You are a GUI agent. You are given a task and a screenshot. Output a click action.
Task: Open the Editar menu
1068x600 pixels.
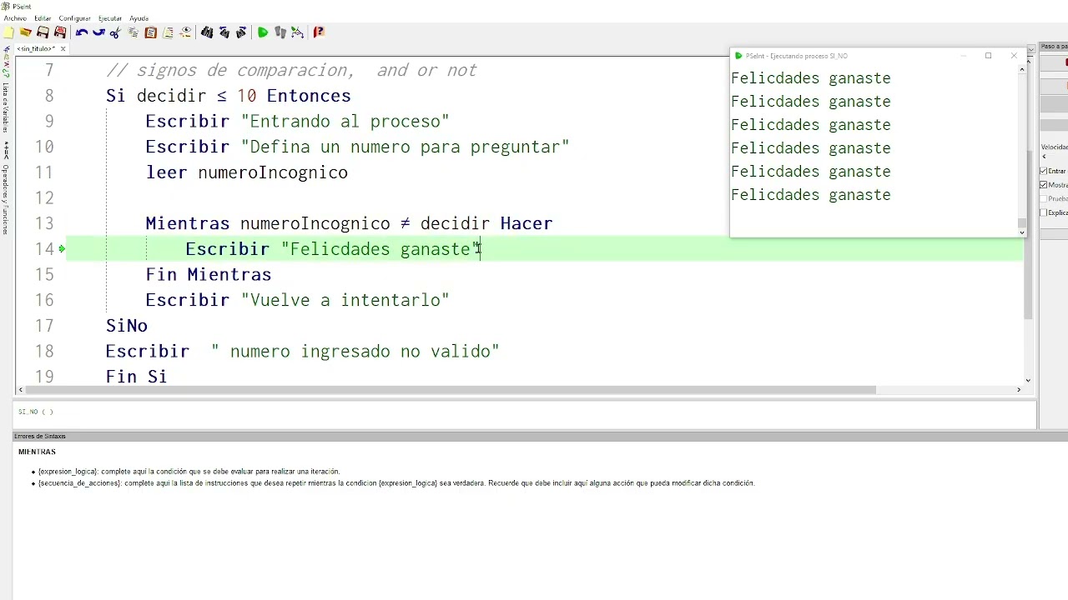(x=43, y=18)
